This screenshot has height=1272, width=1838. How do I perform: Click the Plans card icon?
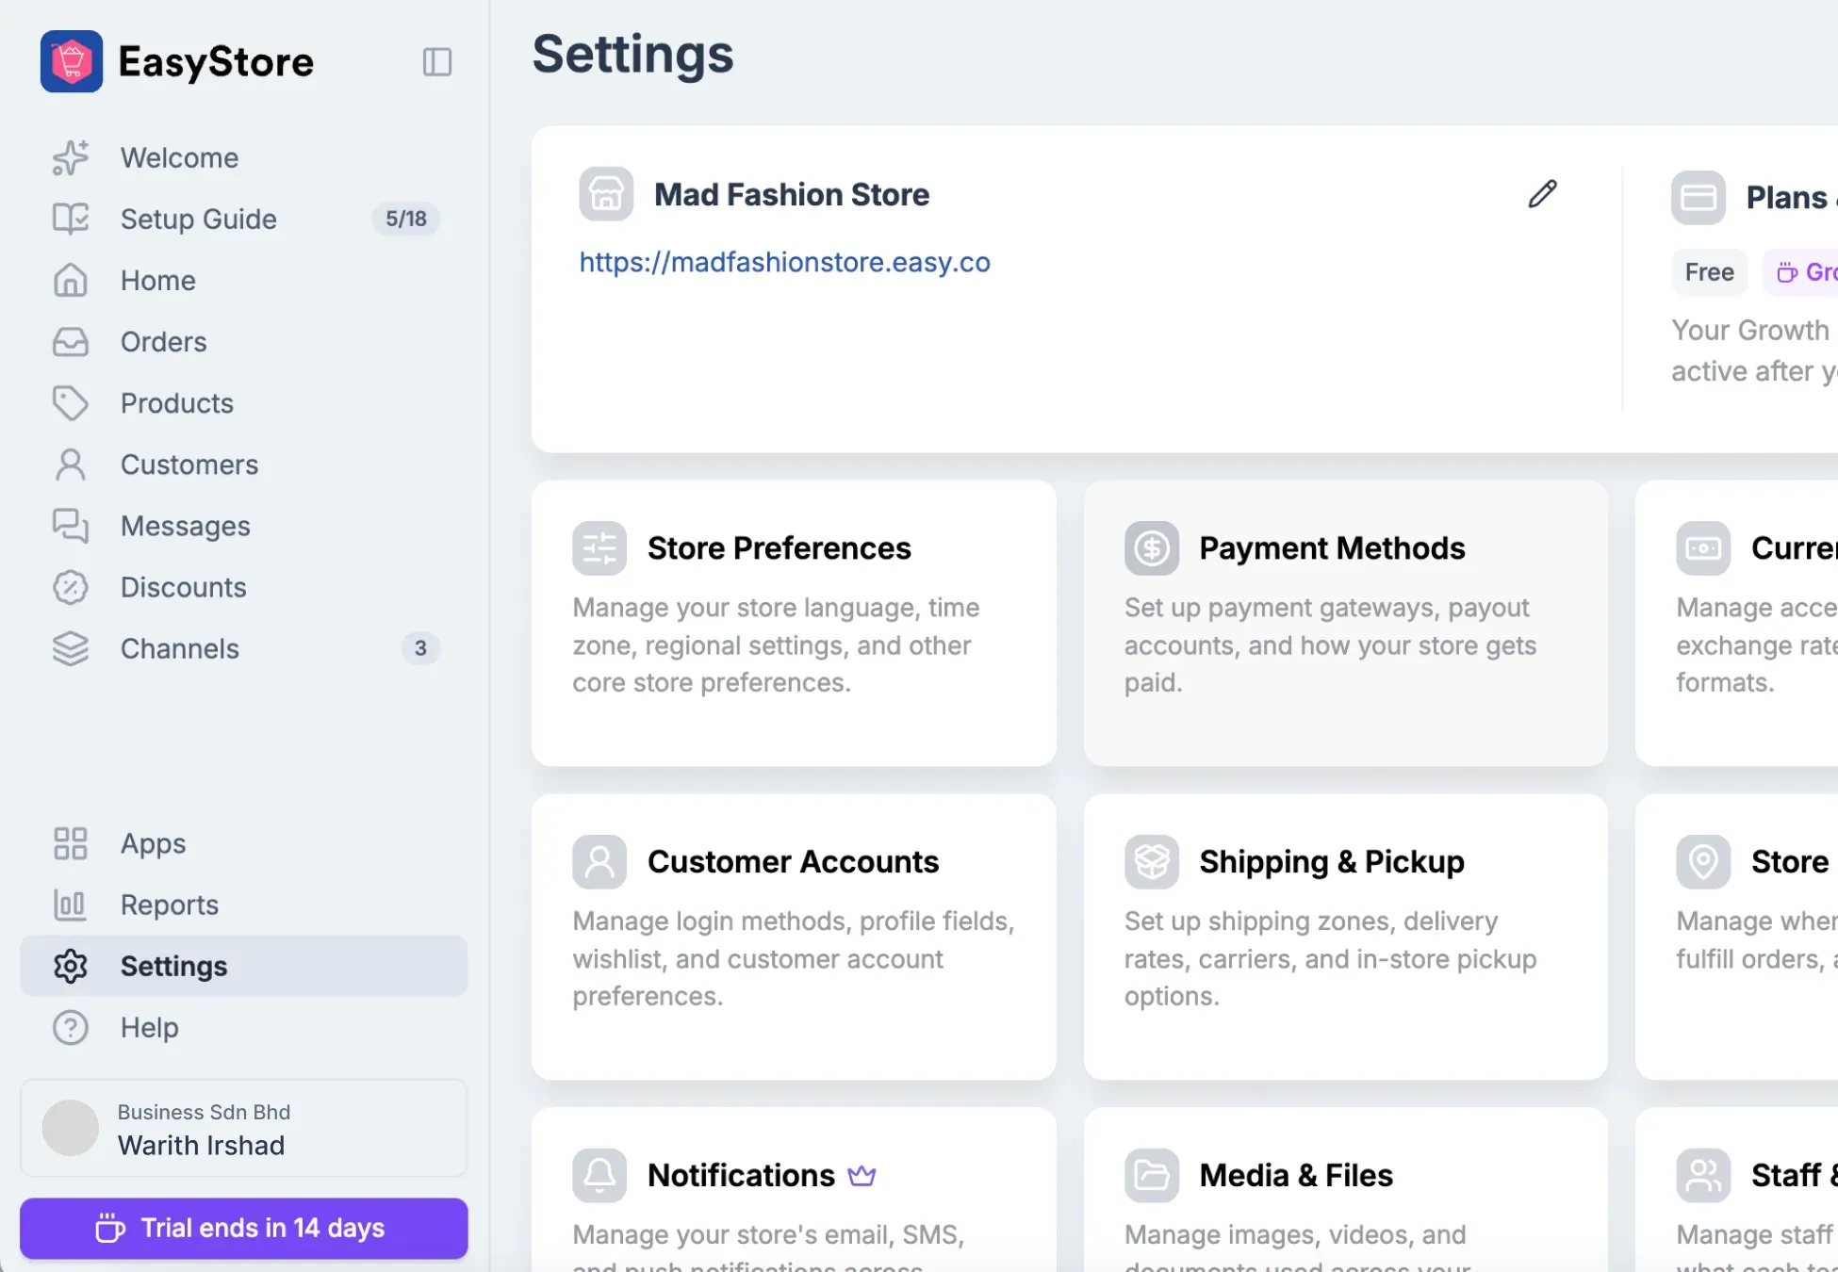1699,197
